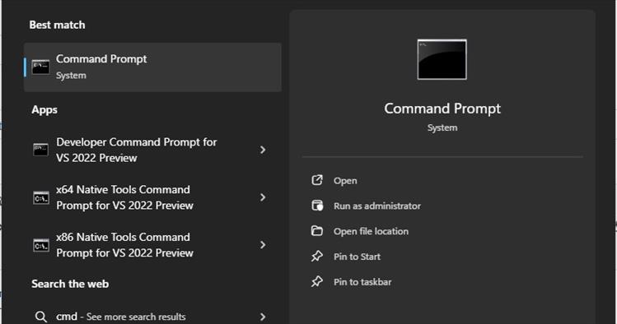
Task: Expand x86 Native Tools Command Prompt chevron
Action: point(263,245)
